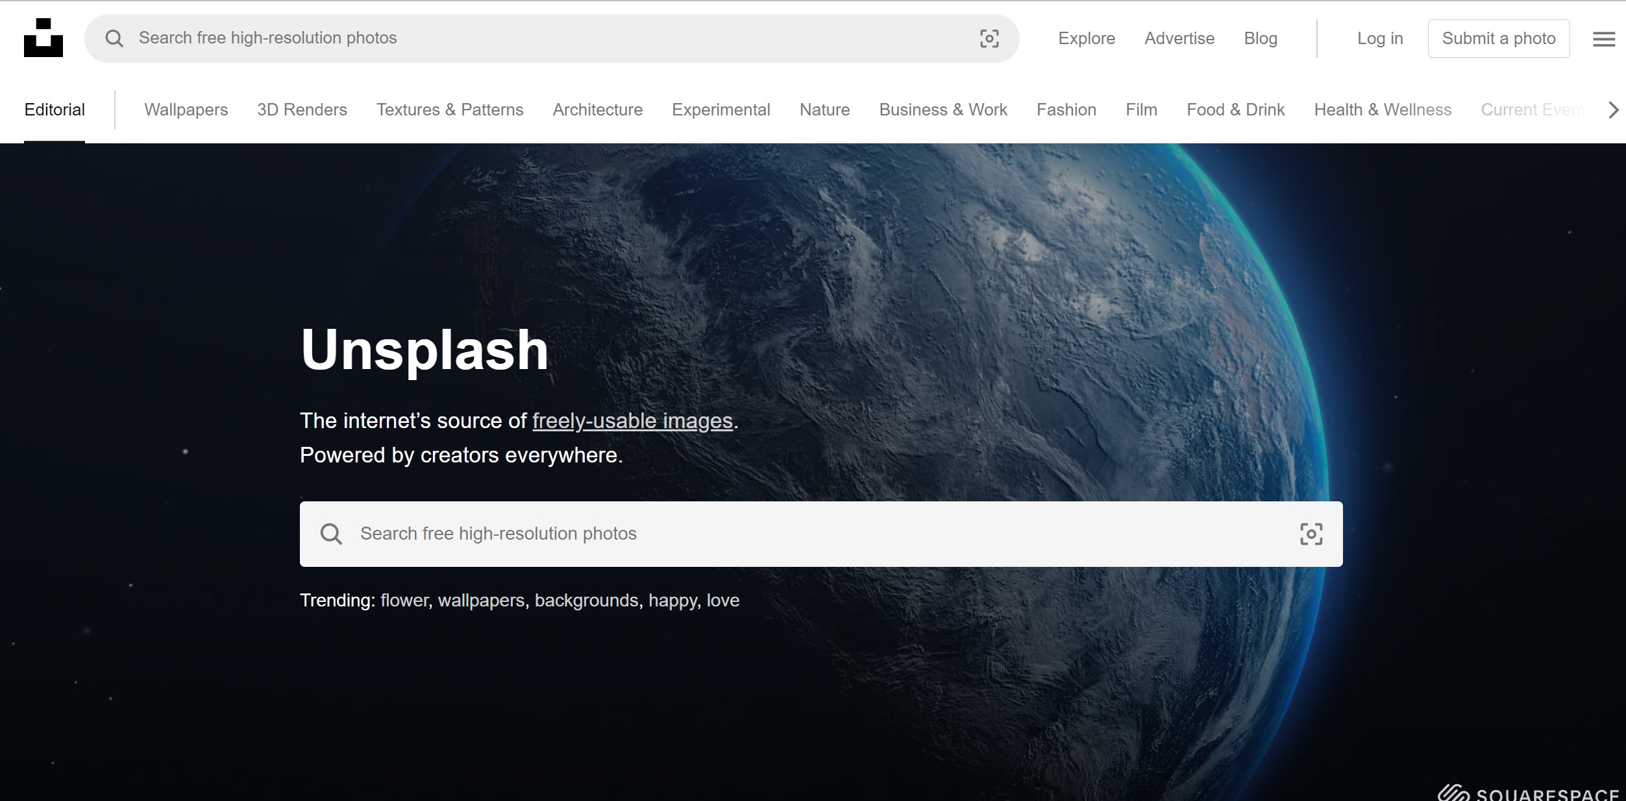This screenshot has height=801, width=1626.
Task: Click magnifier icon in hero search box
Action: click(331, 534)
